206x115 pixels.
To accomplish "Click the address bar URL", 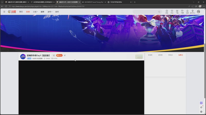I will (x=48, y=6).
